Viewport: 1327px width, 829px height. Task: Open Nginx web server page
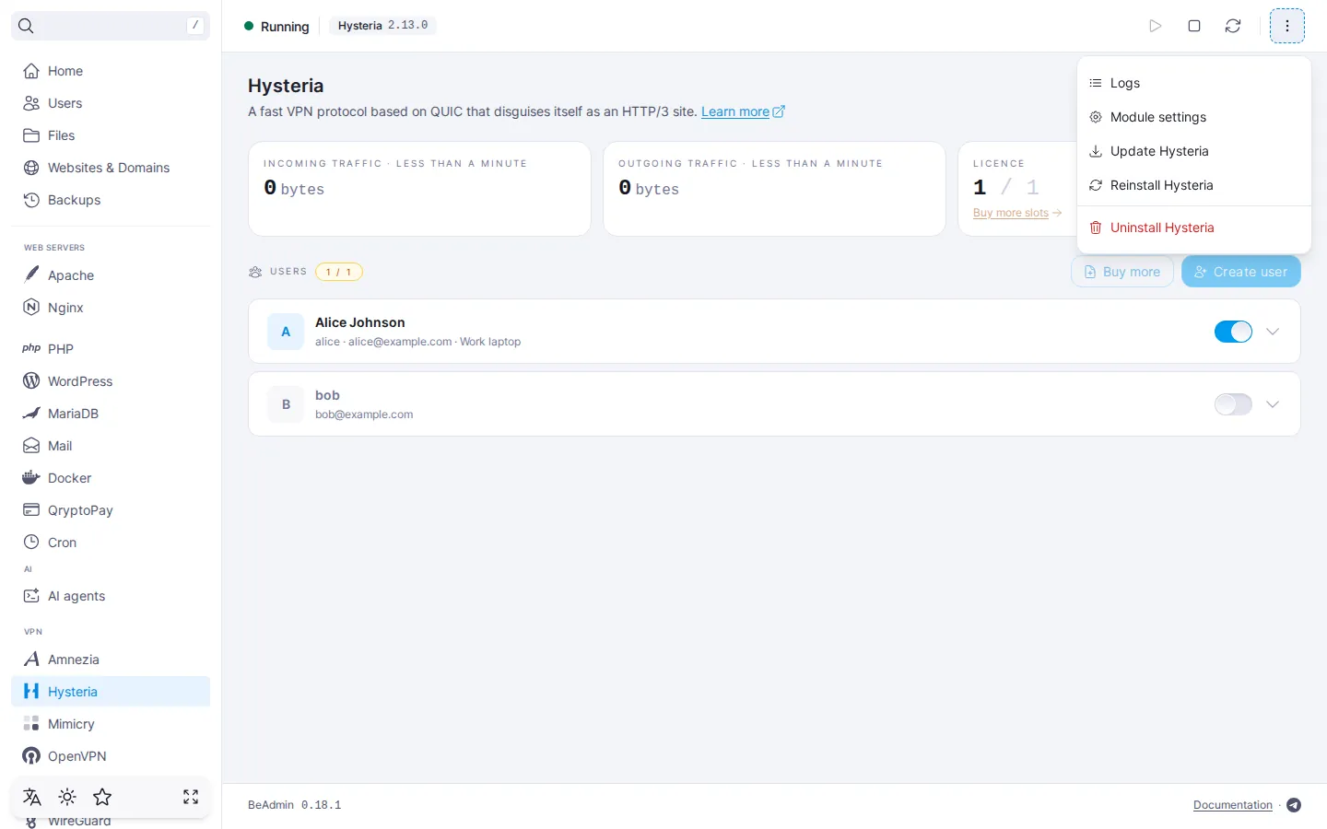coord(111,308)
